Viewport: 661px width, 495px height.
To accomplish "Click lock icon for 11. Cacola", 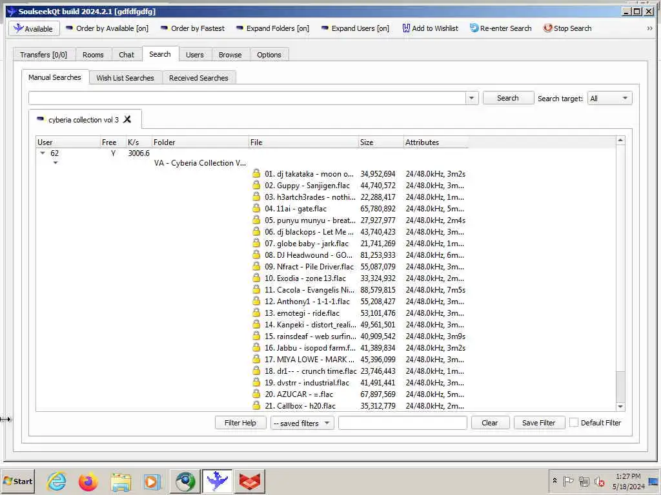I will [x=256, y=289].
